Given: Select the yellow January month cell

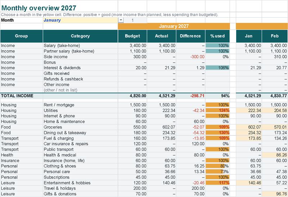Looking at the screenshot, I should pos(80,20).
